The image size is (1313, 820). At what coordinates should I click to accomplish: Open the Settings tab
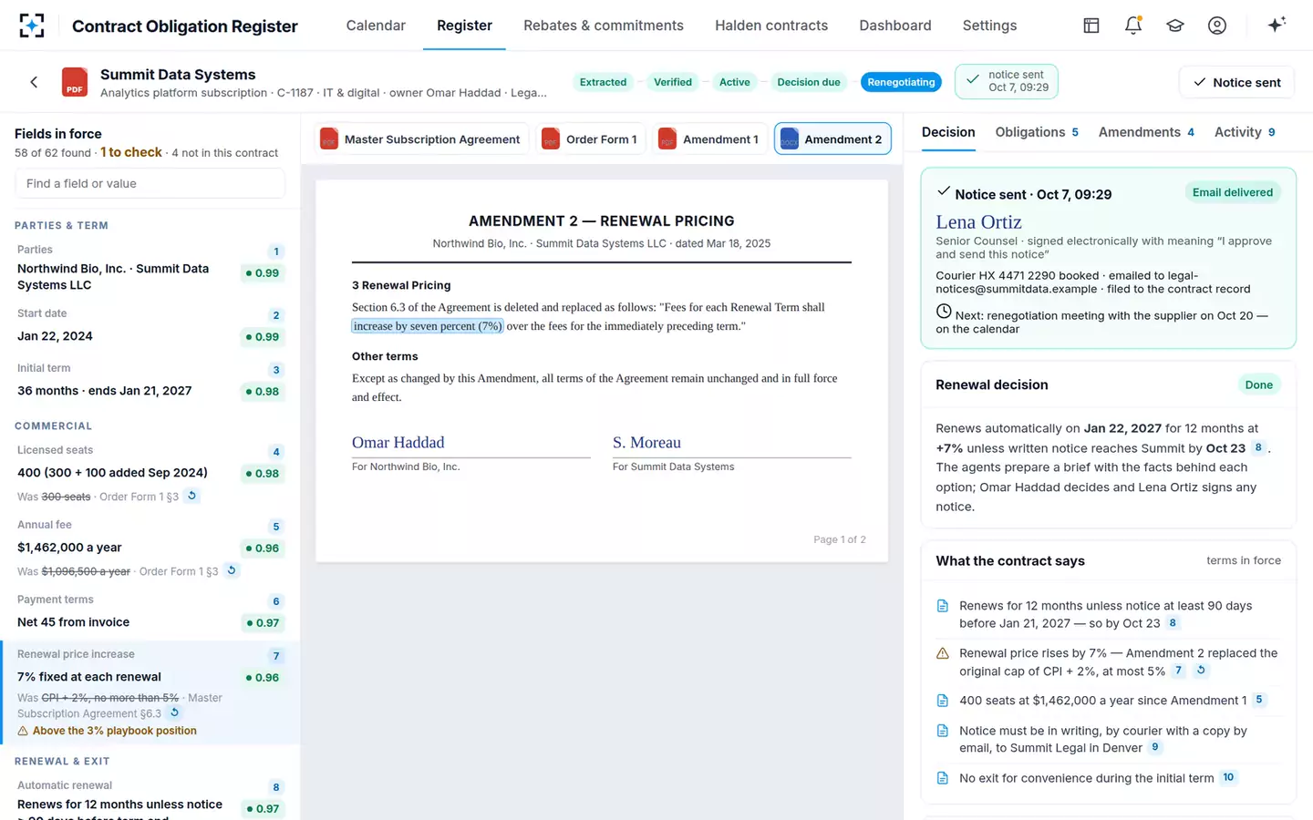pyautogui.click(x=989, y=26)
